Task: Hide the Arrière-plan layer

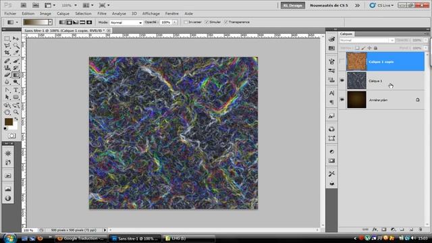Action: click(342, 100)
